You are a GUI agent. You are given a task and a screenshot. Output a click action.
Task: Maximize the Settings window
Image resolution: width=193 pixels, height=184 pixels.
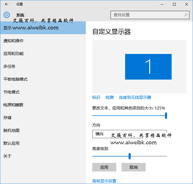[x=174, y=4]
